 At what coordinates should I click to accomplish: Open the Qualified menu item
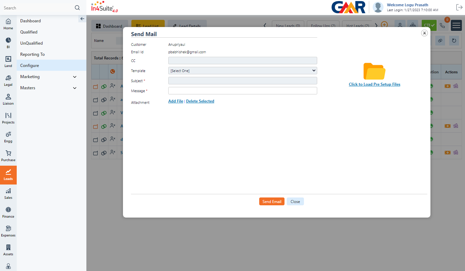[x=29, y=32]
